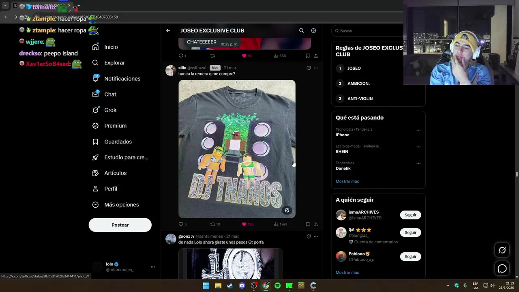Unlike the top post with 10 likes

[247, 56]
